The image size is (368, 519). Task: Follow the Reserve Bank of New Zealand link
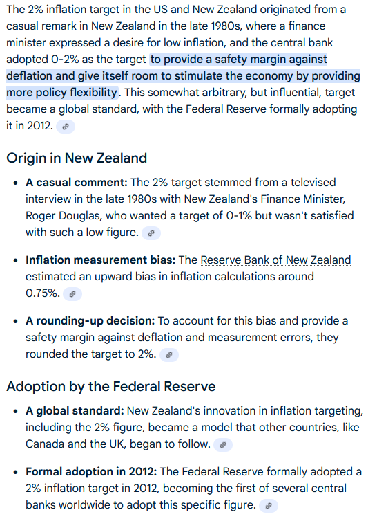pyautogui.click(x=276, y=260)
